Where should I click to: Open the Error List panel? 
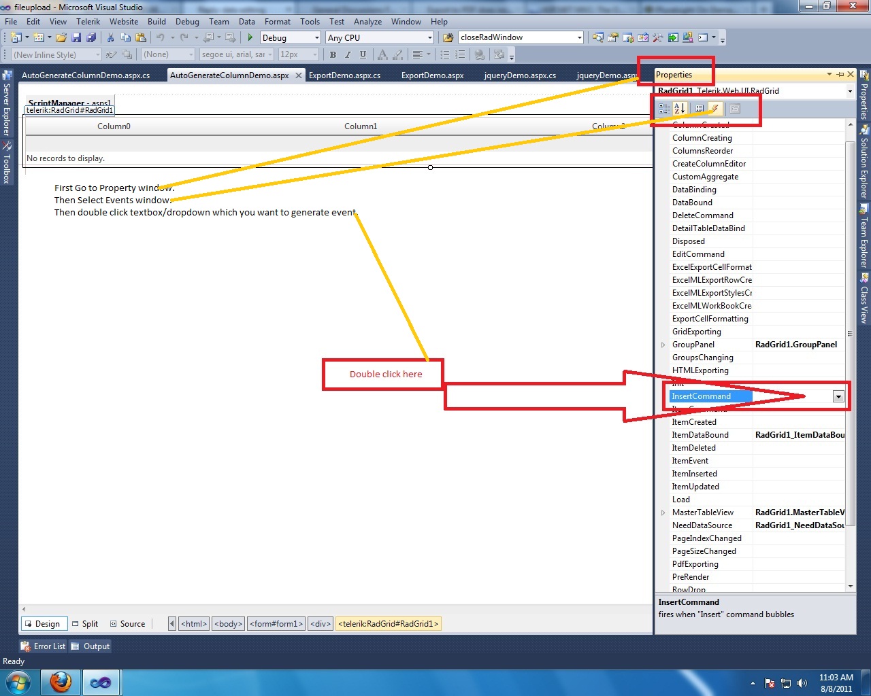coord(44,646)
